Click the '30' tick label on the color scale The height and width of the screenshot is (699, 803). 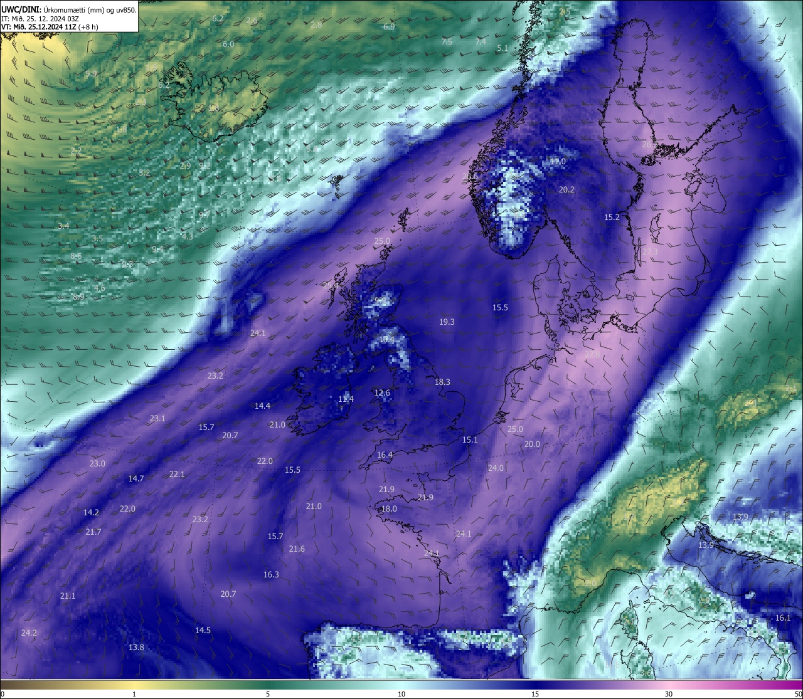pos(669,694)
